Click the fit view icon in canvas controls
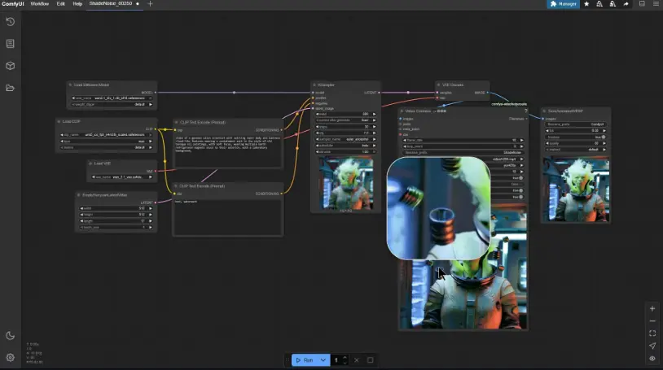This screenshot has height=370, width=663. pyautogui.click(x=652, y=333)
